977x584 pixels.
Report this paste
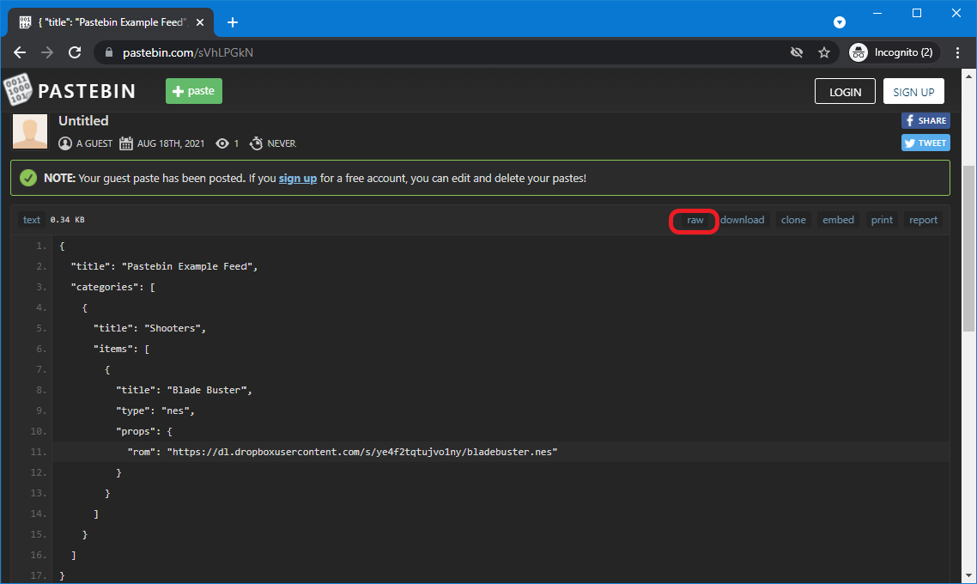923,220
